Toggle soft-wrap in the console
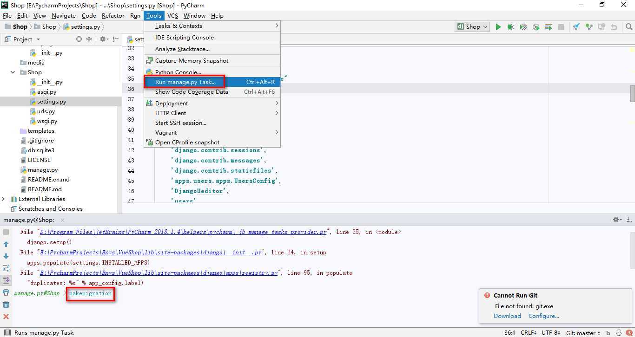 pyautogui.click(x=6, y=268)
